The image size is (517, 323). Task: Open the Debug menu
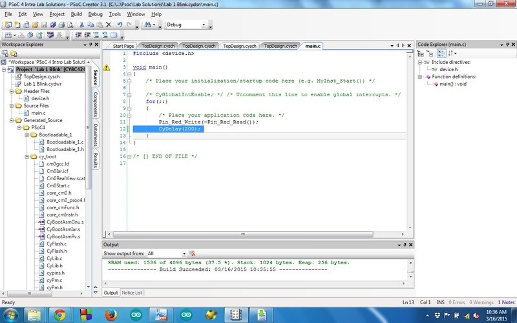point(95,14)
